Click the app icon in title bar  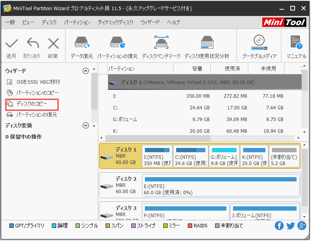pos(7,8)
